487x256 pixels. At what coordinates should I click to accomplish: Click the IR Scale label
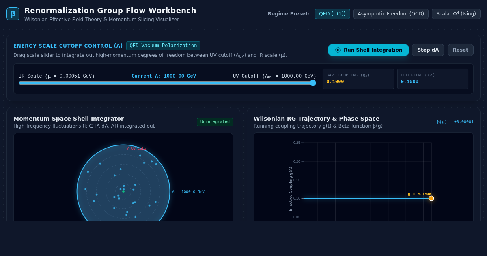[57, 76]
